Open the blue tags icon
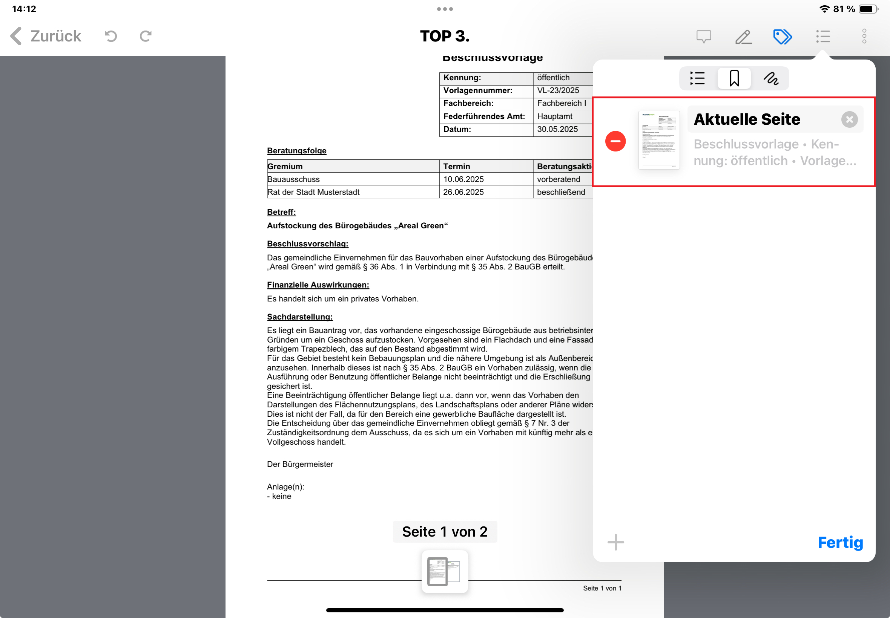890x618 pixels. click(x=782, y=37)
